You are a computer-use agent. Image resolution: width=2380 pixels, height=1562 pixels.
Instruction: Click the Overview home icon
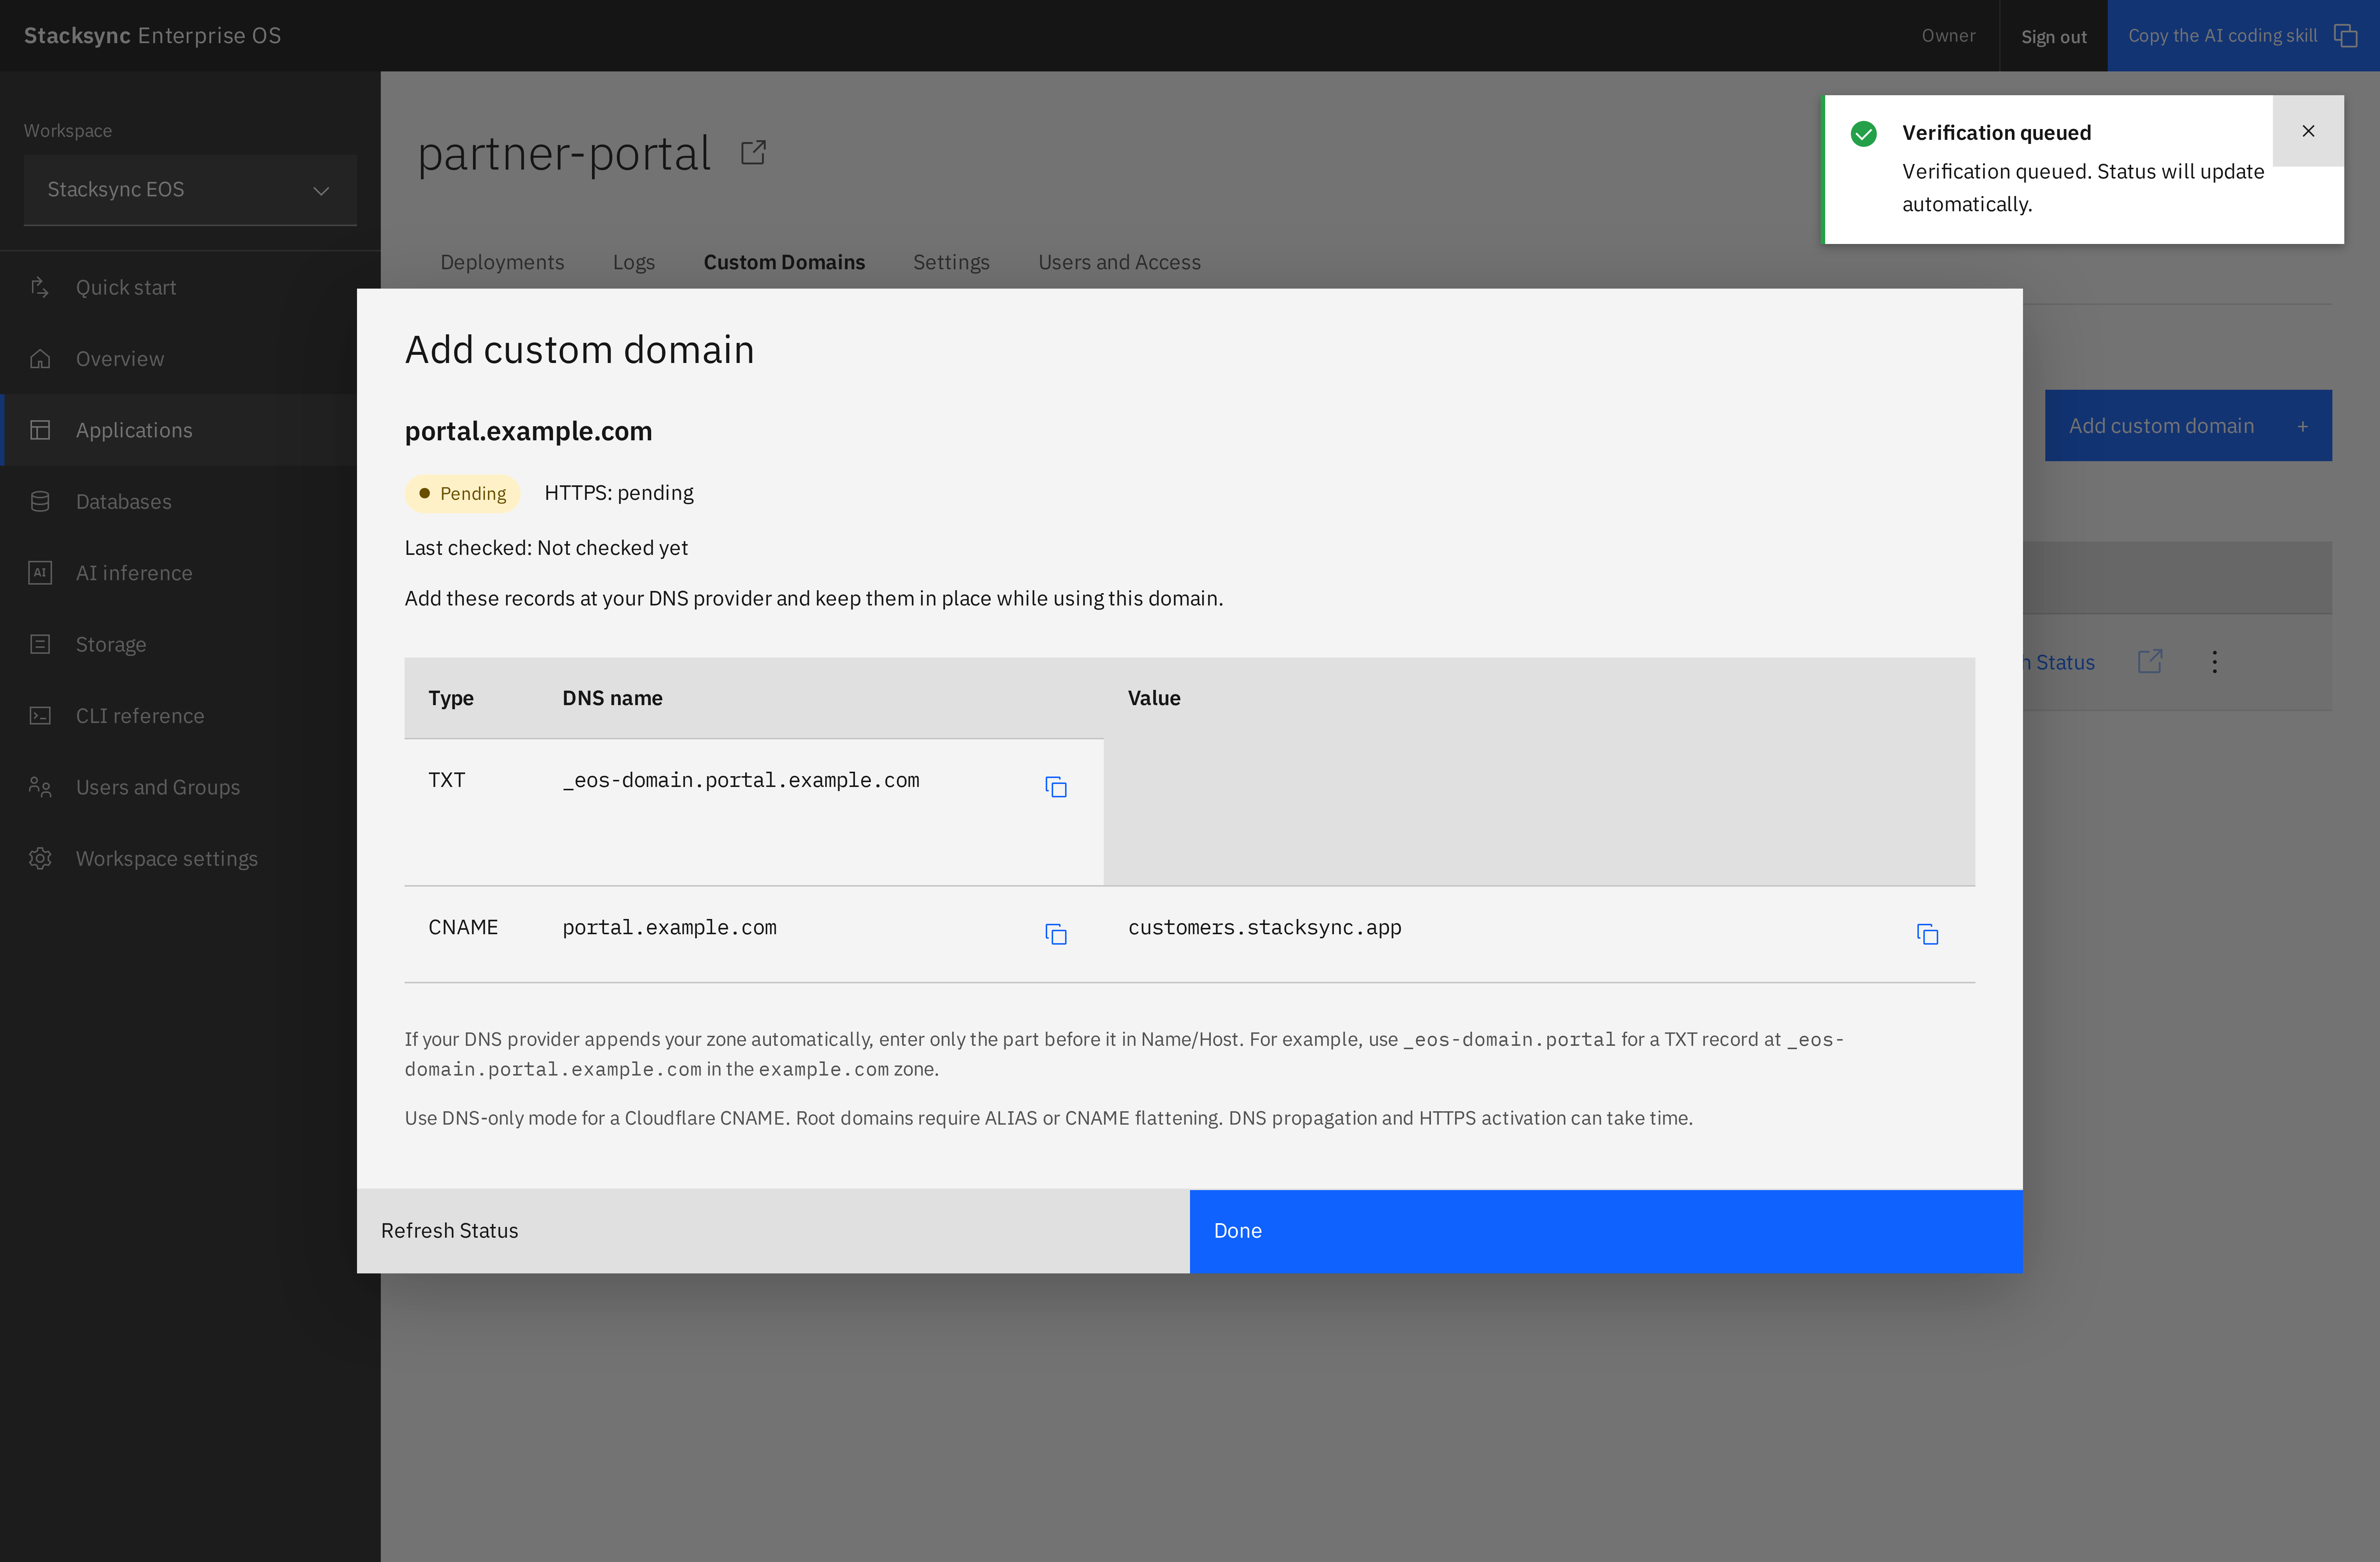(40, 358)
